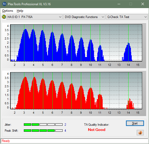Minimize the PlexTools Professional window
The image size is (149, 144).
pyautogui.click(x=119, y=4)
